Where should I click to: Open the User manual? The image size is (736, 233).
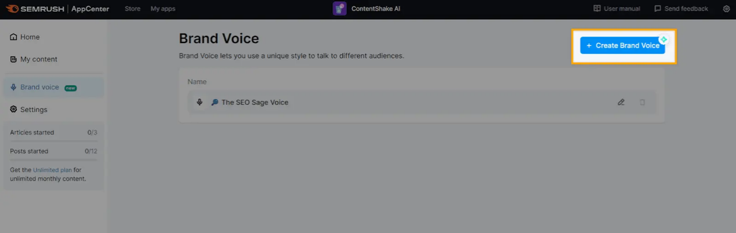(x=617, y=9)
